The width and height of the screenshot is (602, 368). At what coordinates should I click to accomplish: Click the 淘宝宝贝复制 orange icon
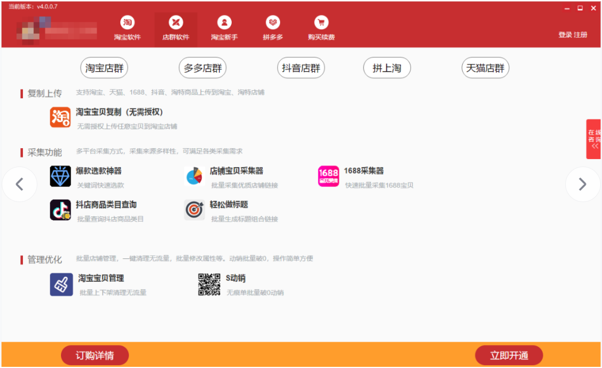point(60,117)
